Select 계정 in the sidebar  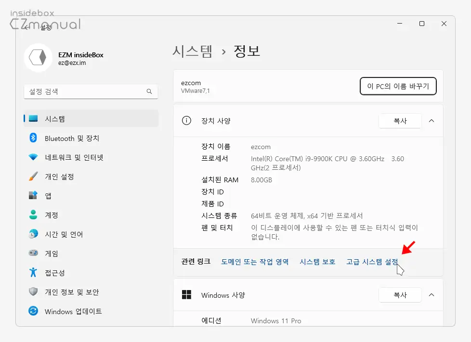point(91,215)
